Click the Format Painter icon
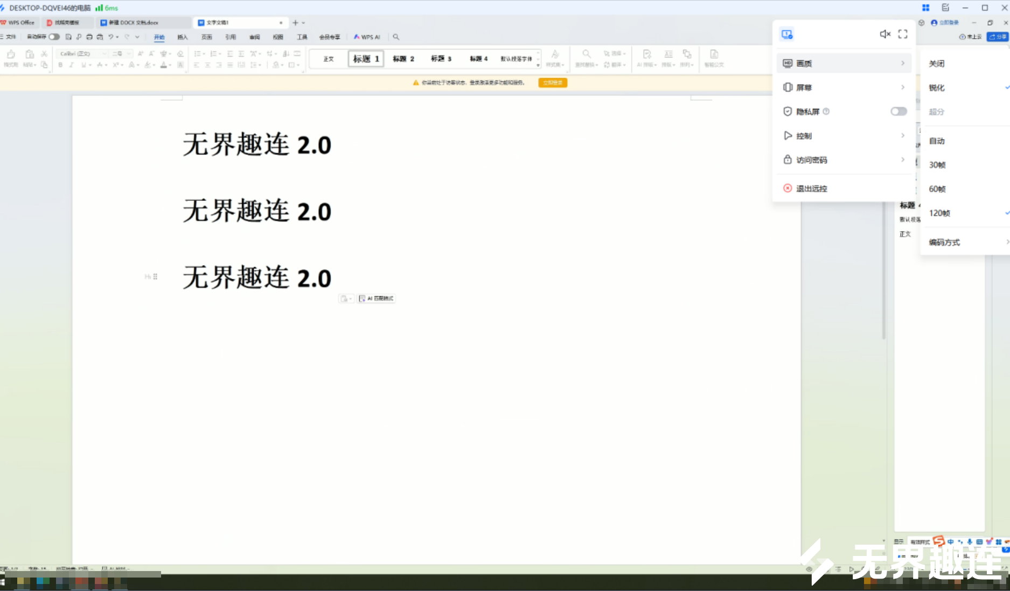Viewport: 1010px width, 591px height. [11, 54]
